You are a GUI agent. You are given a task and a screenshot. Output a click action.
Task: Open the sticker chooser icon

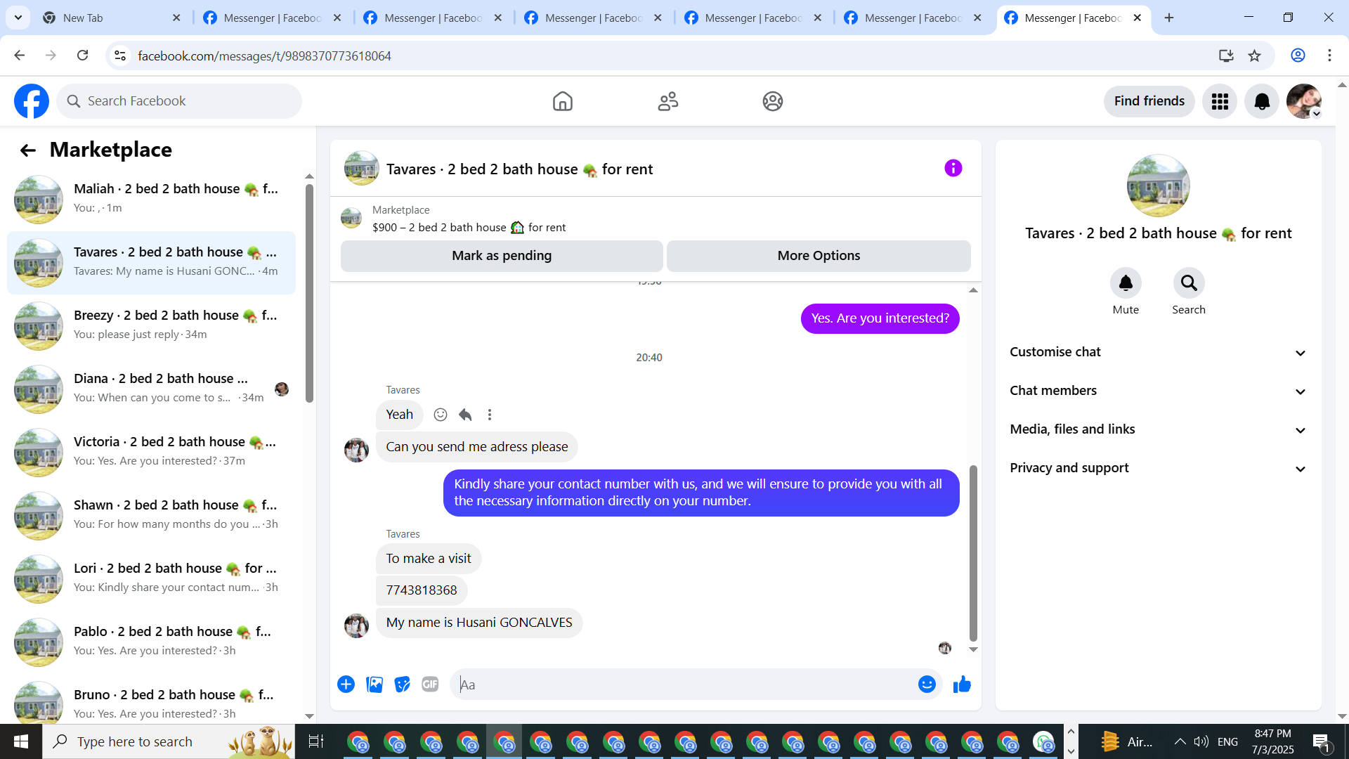(x=402, y=685)
